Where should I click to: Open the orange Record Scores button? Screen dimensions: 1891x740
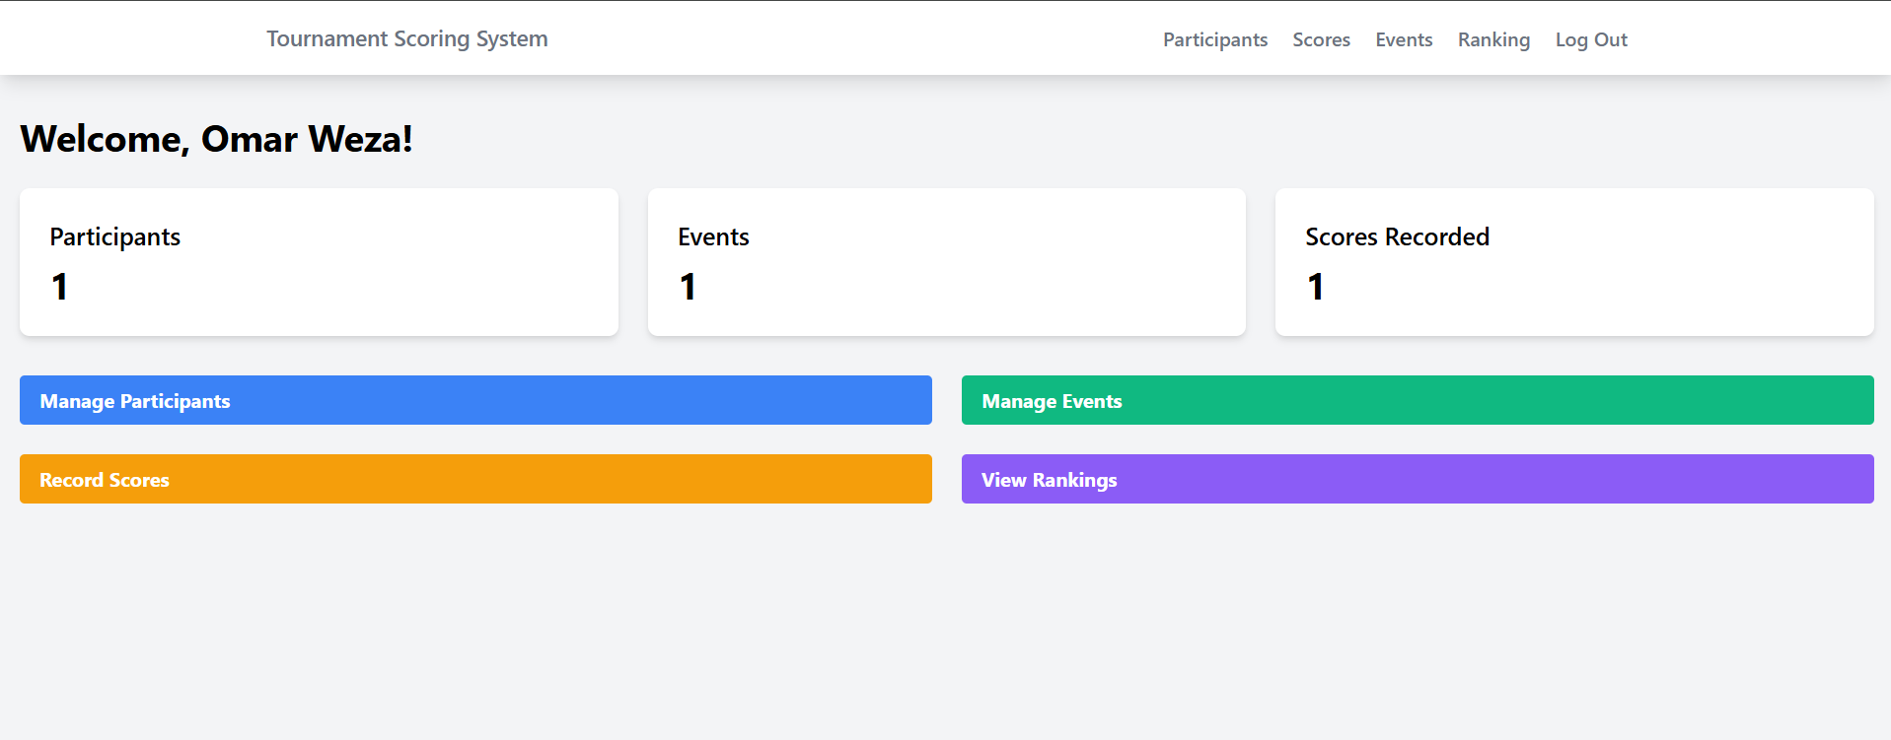(475, 479)
